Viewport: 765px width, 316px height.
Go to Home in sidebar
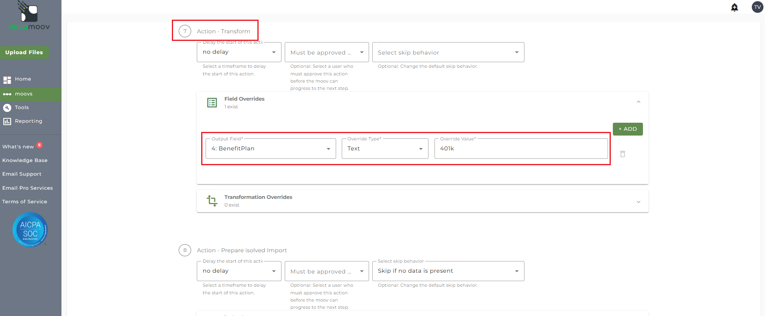tap(23, 79)
